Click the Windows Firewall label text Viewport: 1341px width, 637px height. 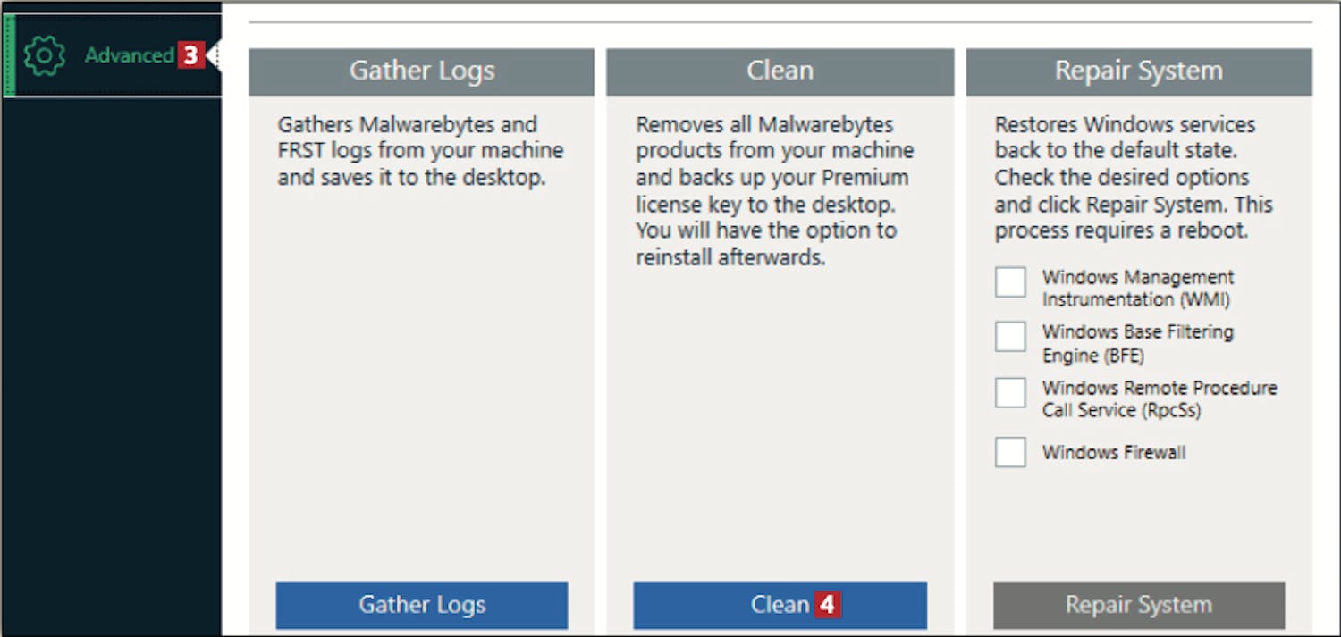[x=1114, y=452]
